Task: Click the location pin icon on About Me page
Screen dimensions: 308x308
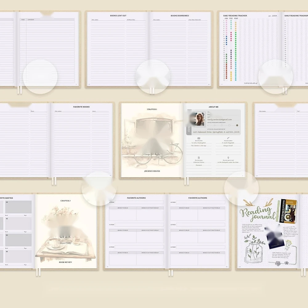Action: click(228, 158)
